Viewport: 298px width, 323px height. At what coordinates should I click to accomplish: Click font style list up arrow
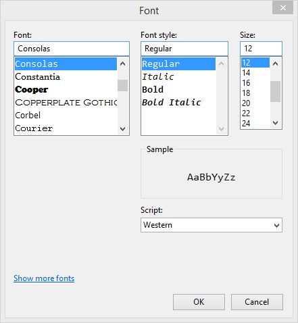click(x=222, y=64)
